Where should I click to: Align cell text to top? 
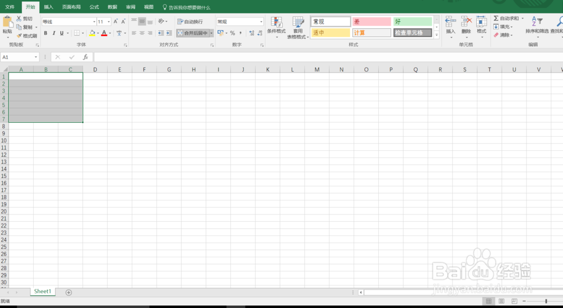(x=134, y=21)
